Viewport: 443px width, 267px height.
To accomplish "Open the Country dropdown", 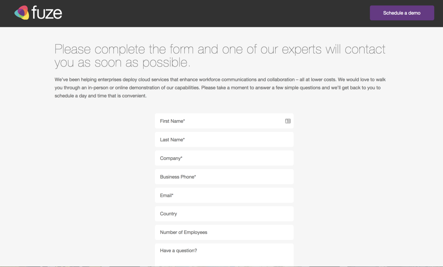I will click(224, 214).
